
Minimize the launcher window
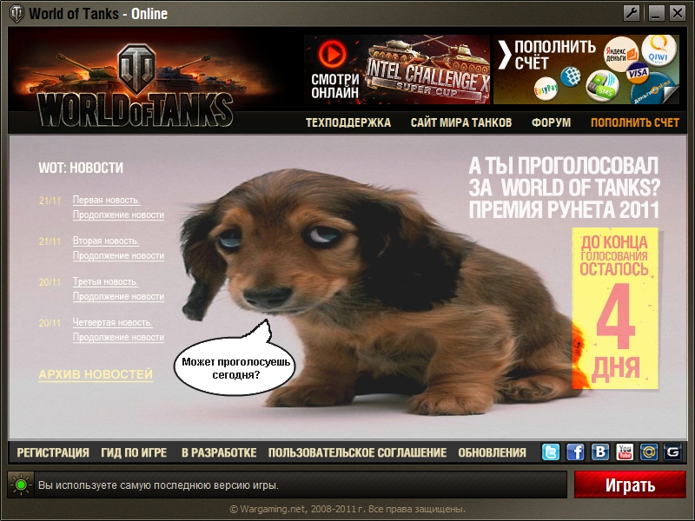656,13
